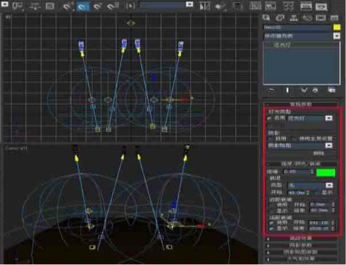Click the yellow object color swatch

point(337,28)
